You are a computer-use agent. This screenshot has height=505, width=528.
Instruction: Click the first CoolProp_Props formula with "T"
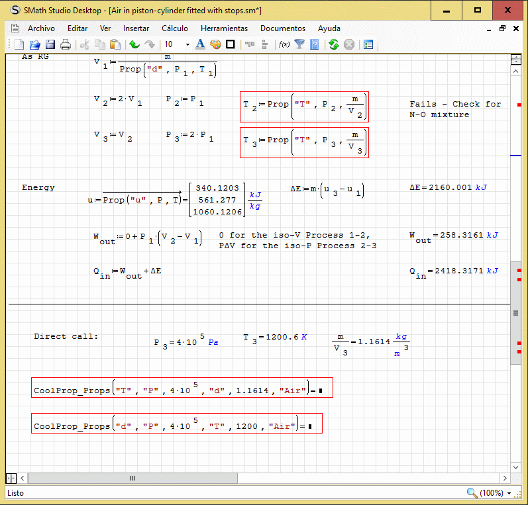coord(182,388)
